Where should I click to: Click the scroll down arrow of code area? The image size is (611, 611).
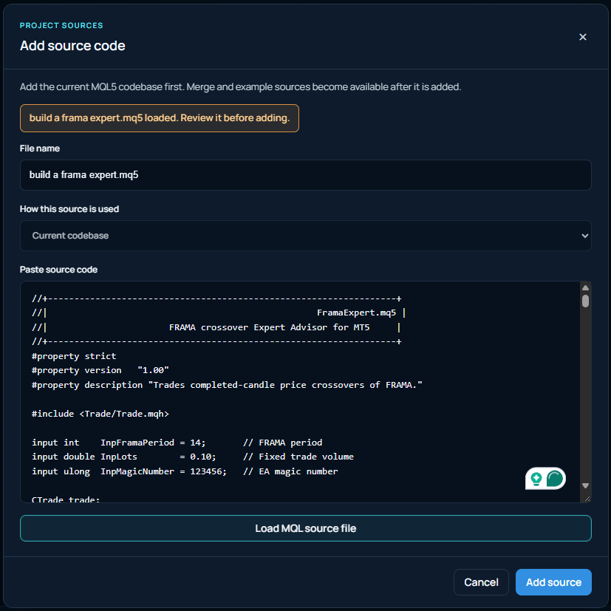tap(585, 485)
